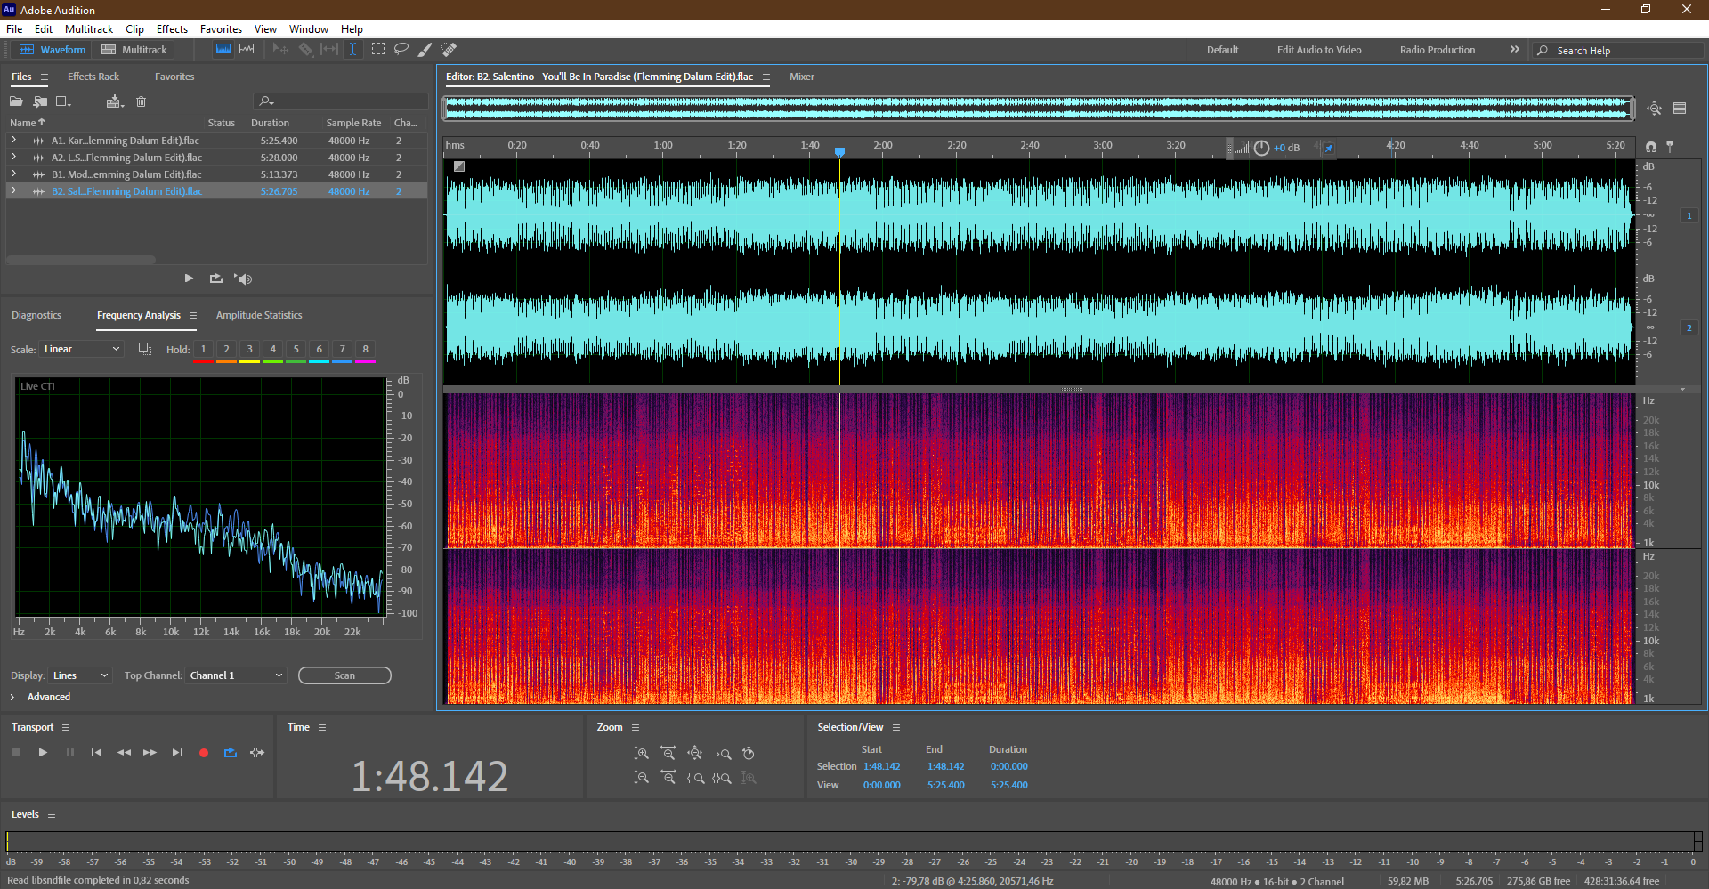Switch to Amplitude Statistics tab
Screen dimensions: 1709x889
pyautogui.click(x=259, y=315)
